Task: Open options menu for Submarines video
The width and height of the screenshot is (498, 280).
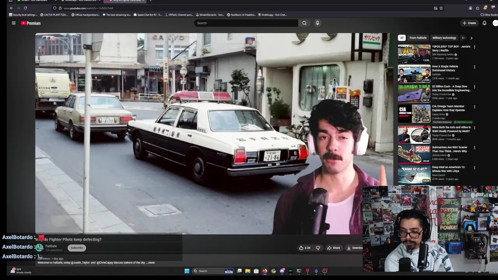Action: 474,148
